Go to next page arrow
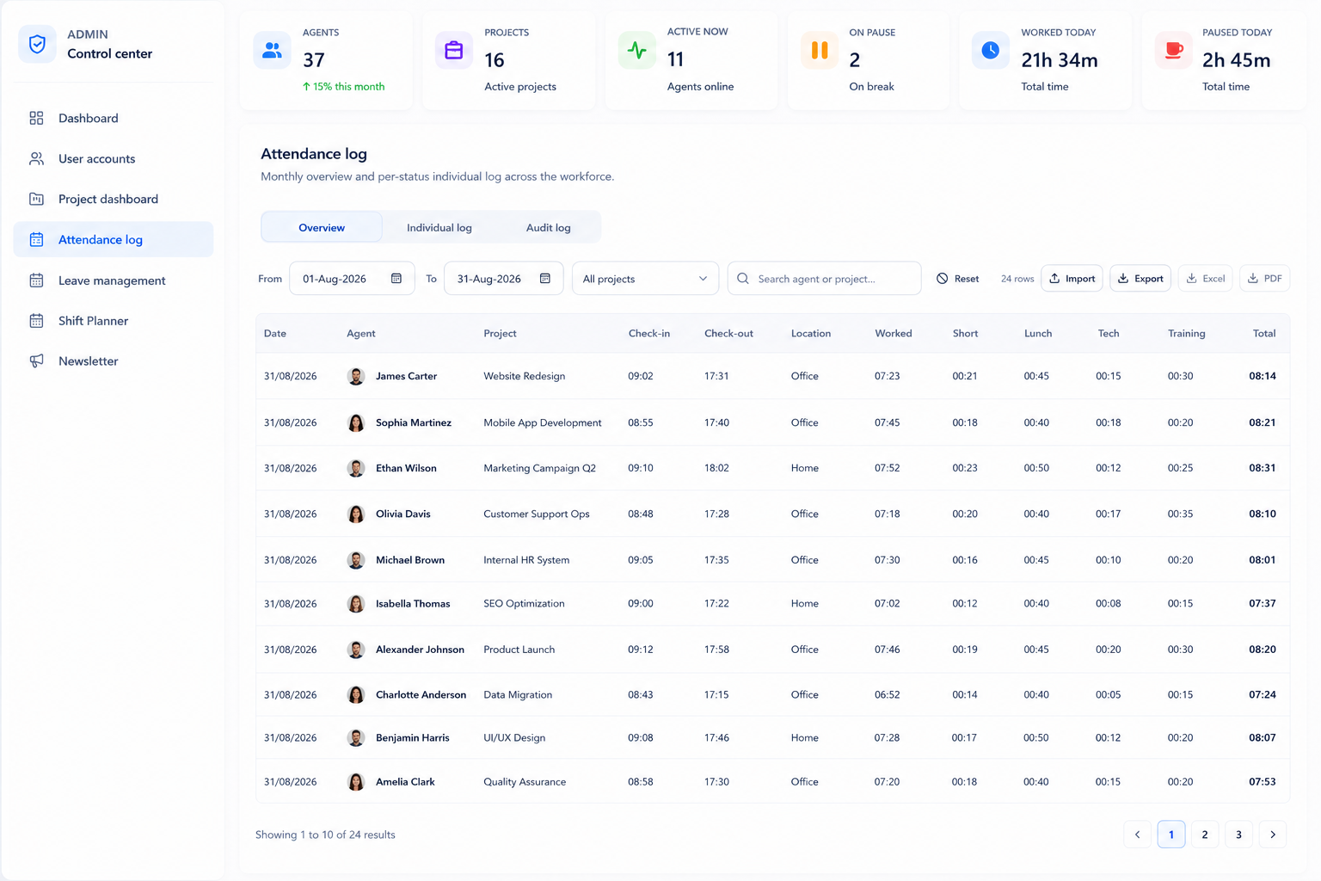 [1273, 835]
